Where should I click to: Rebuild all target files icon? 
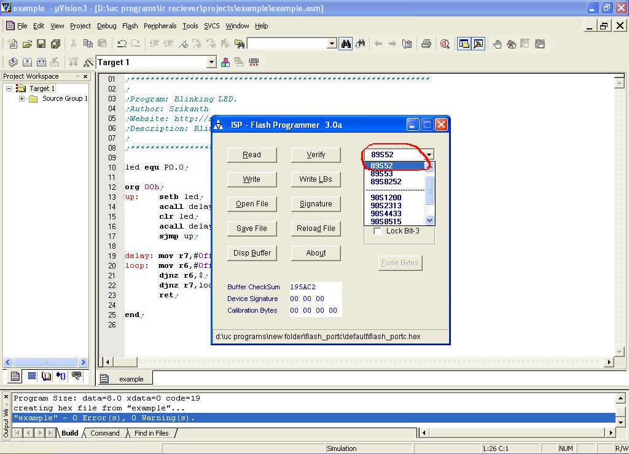click(41, 62)
